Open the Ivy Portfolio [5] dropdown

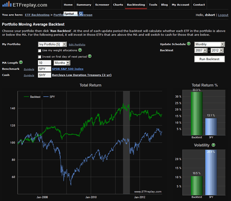point(52,44)
